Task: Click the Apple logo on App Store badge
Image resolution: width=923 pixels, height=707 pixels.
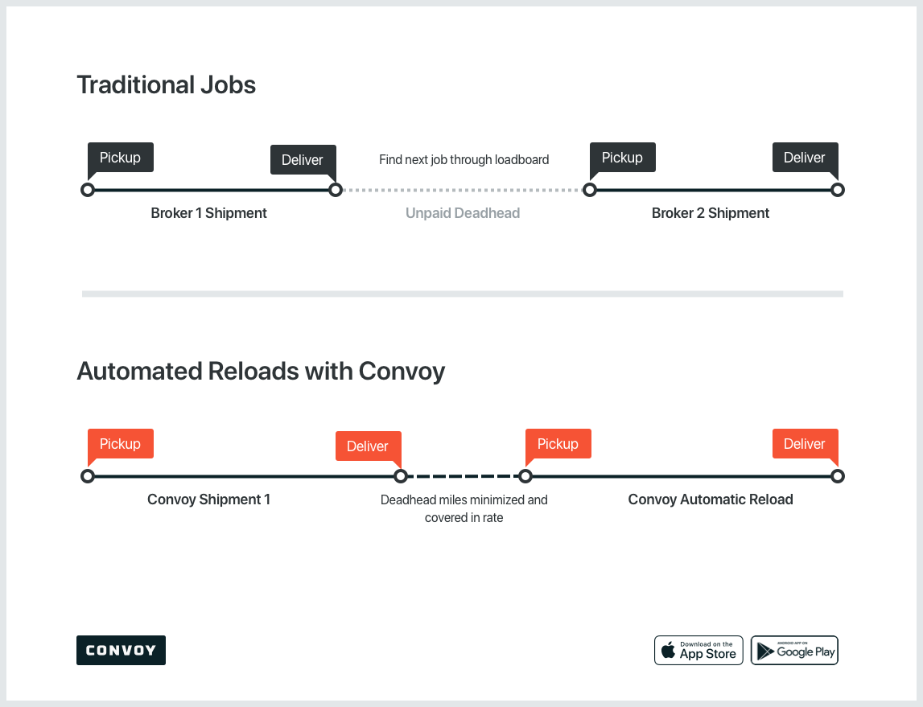Action: point(668,651)
